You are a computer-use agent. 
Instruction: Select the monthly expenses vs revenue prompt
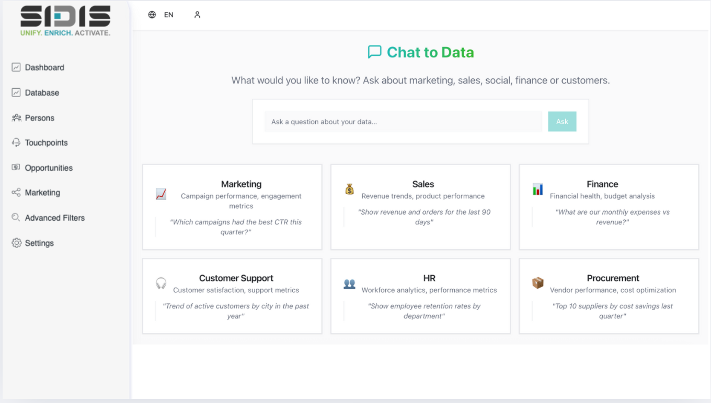tap(612, 217)
